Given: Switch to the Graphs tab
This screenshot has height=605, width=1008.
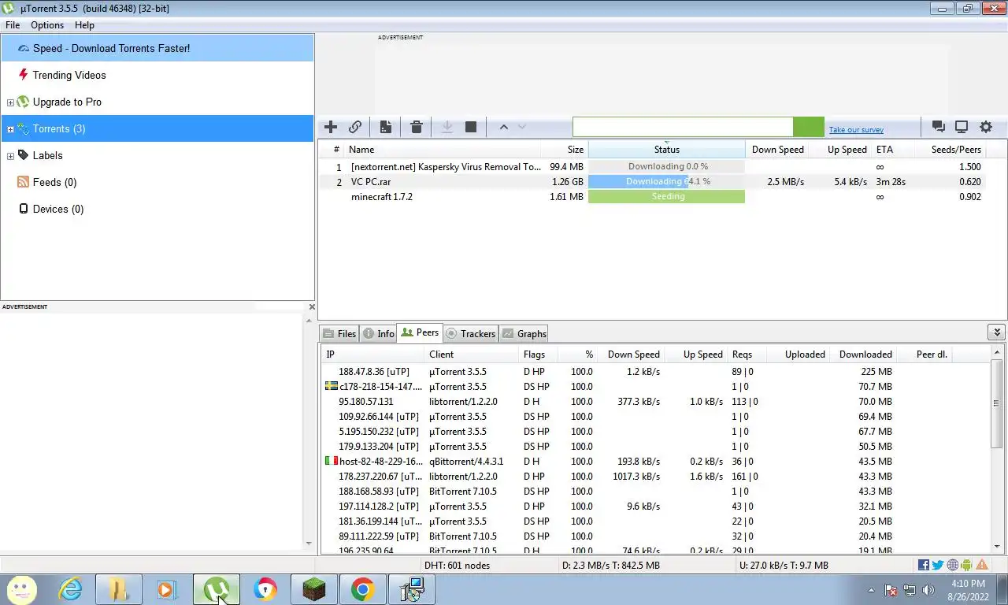Looking at the screenshot, I should (x=524, y=333).
